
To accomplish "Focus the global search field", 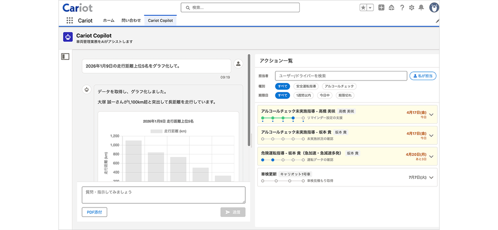I will click(x=240, y=8).
